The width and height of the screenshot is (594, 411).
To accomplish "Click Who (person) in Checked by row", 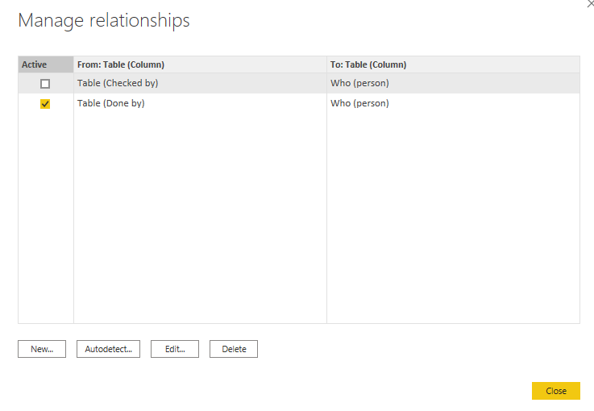I will click(x=359, y=83).
